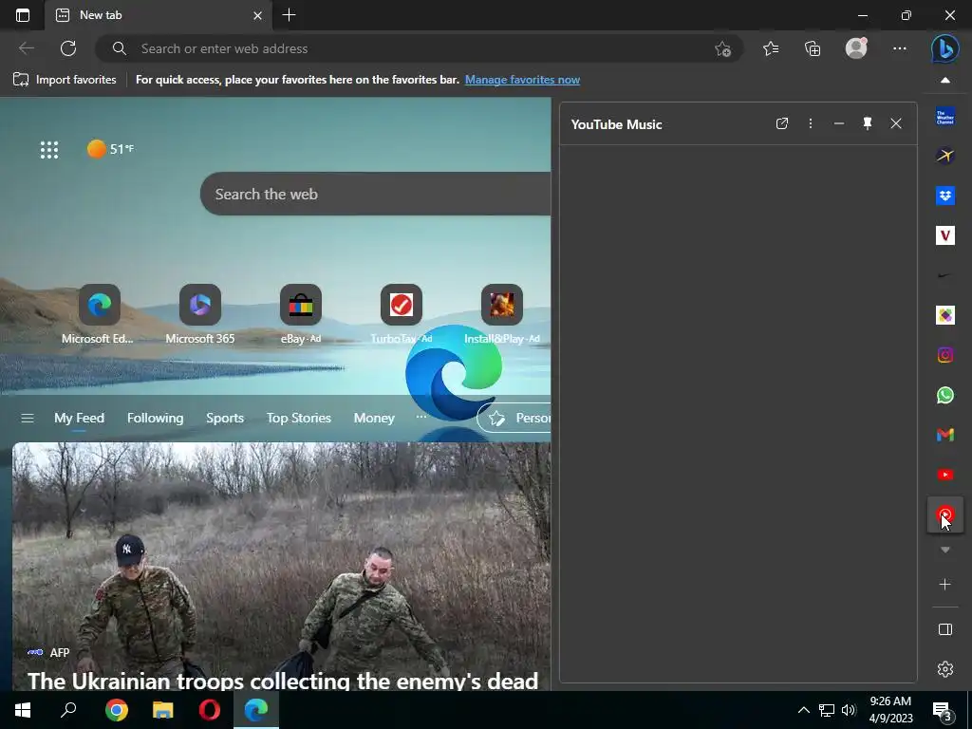Toggle the hide sidebar button
The image size is (972, 729).
[944, 629]
